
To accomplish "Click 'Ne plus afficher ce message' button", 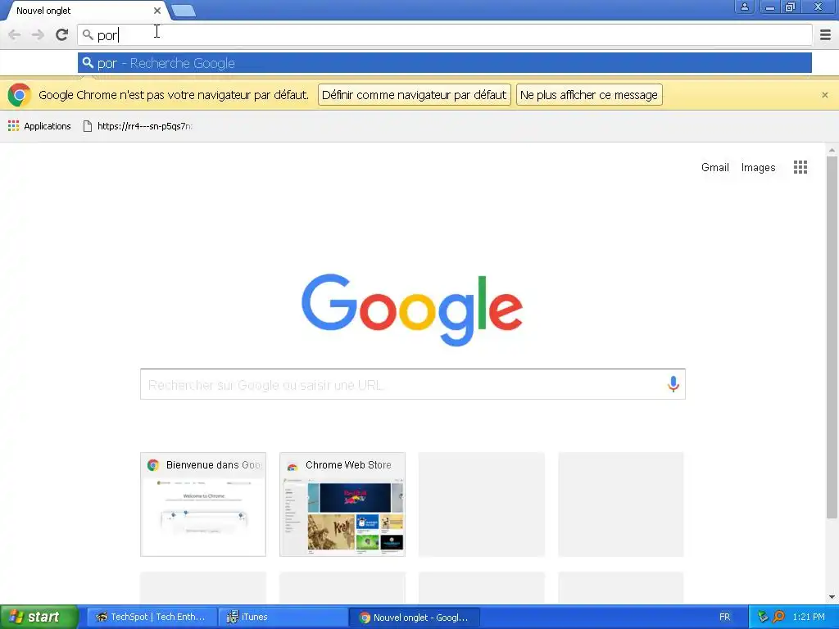I will (589, 95).
